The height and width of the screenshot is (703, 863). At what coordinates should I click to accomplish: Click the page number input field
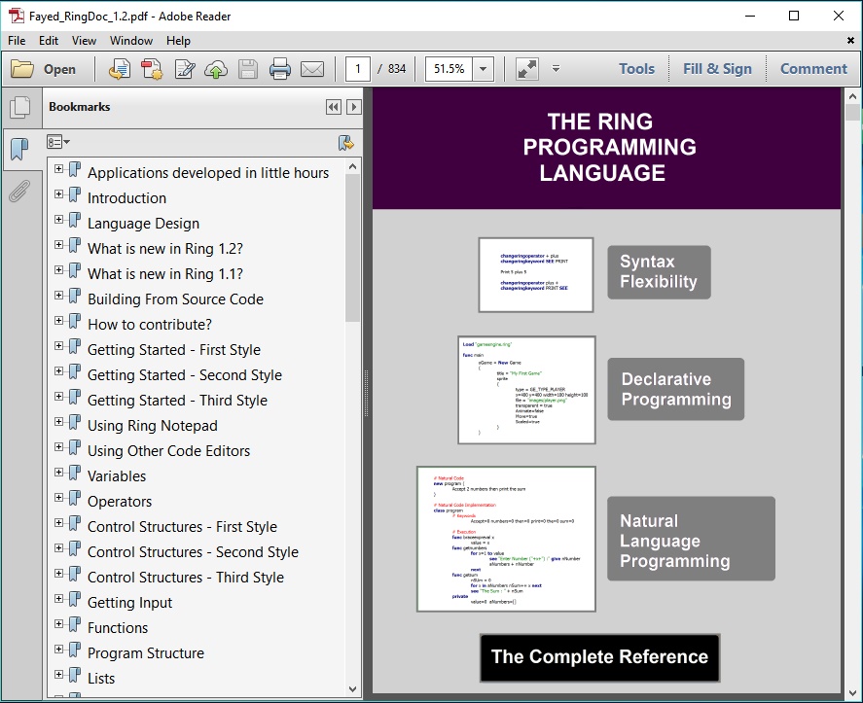pos(358,69)
